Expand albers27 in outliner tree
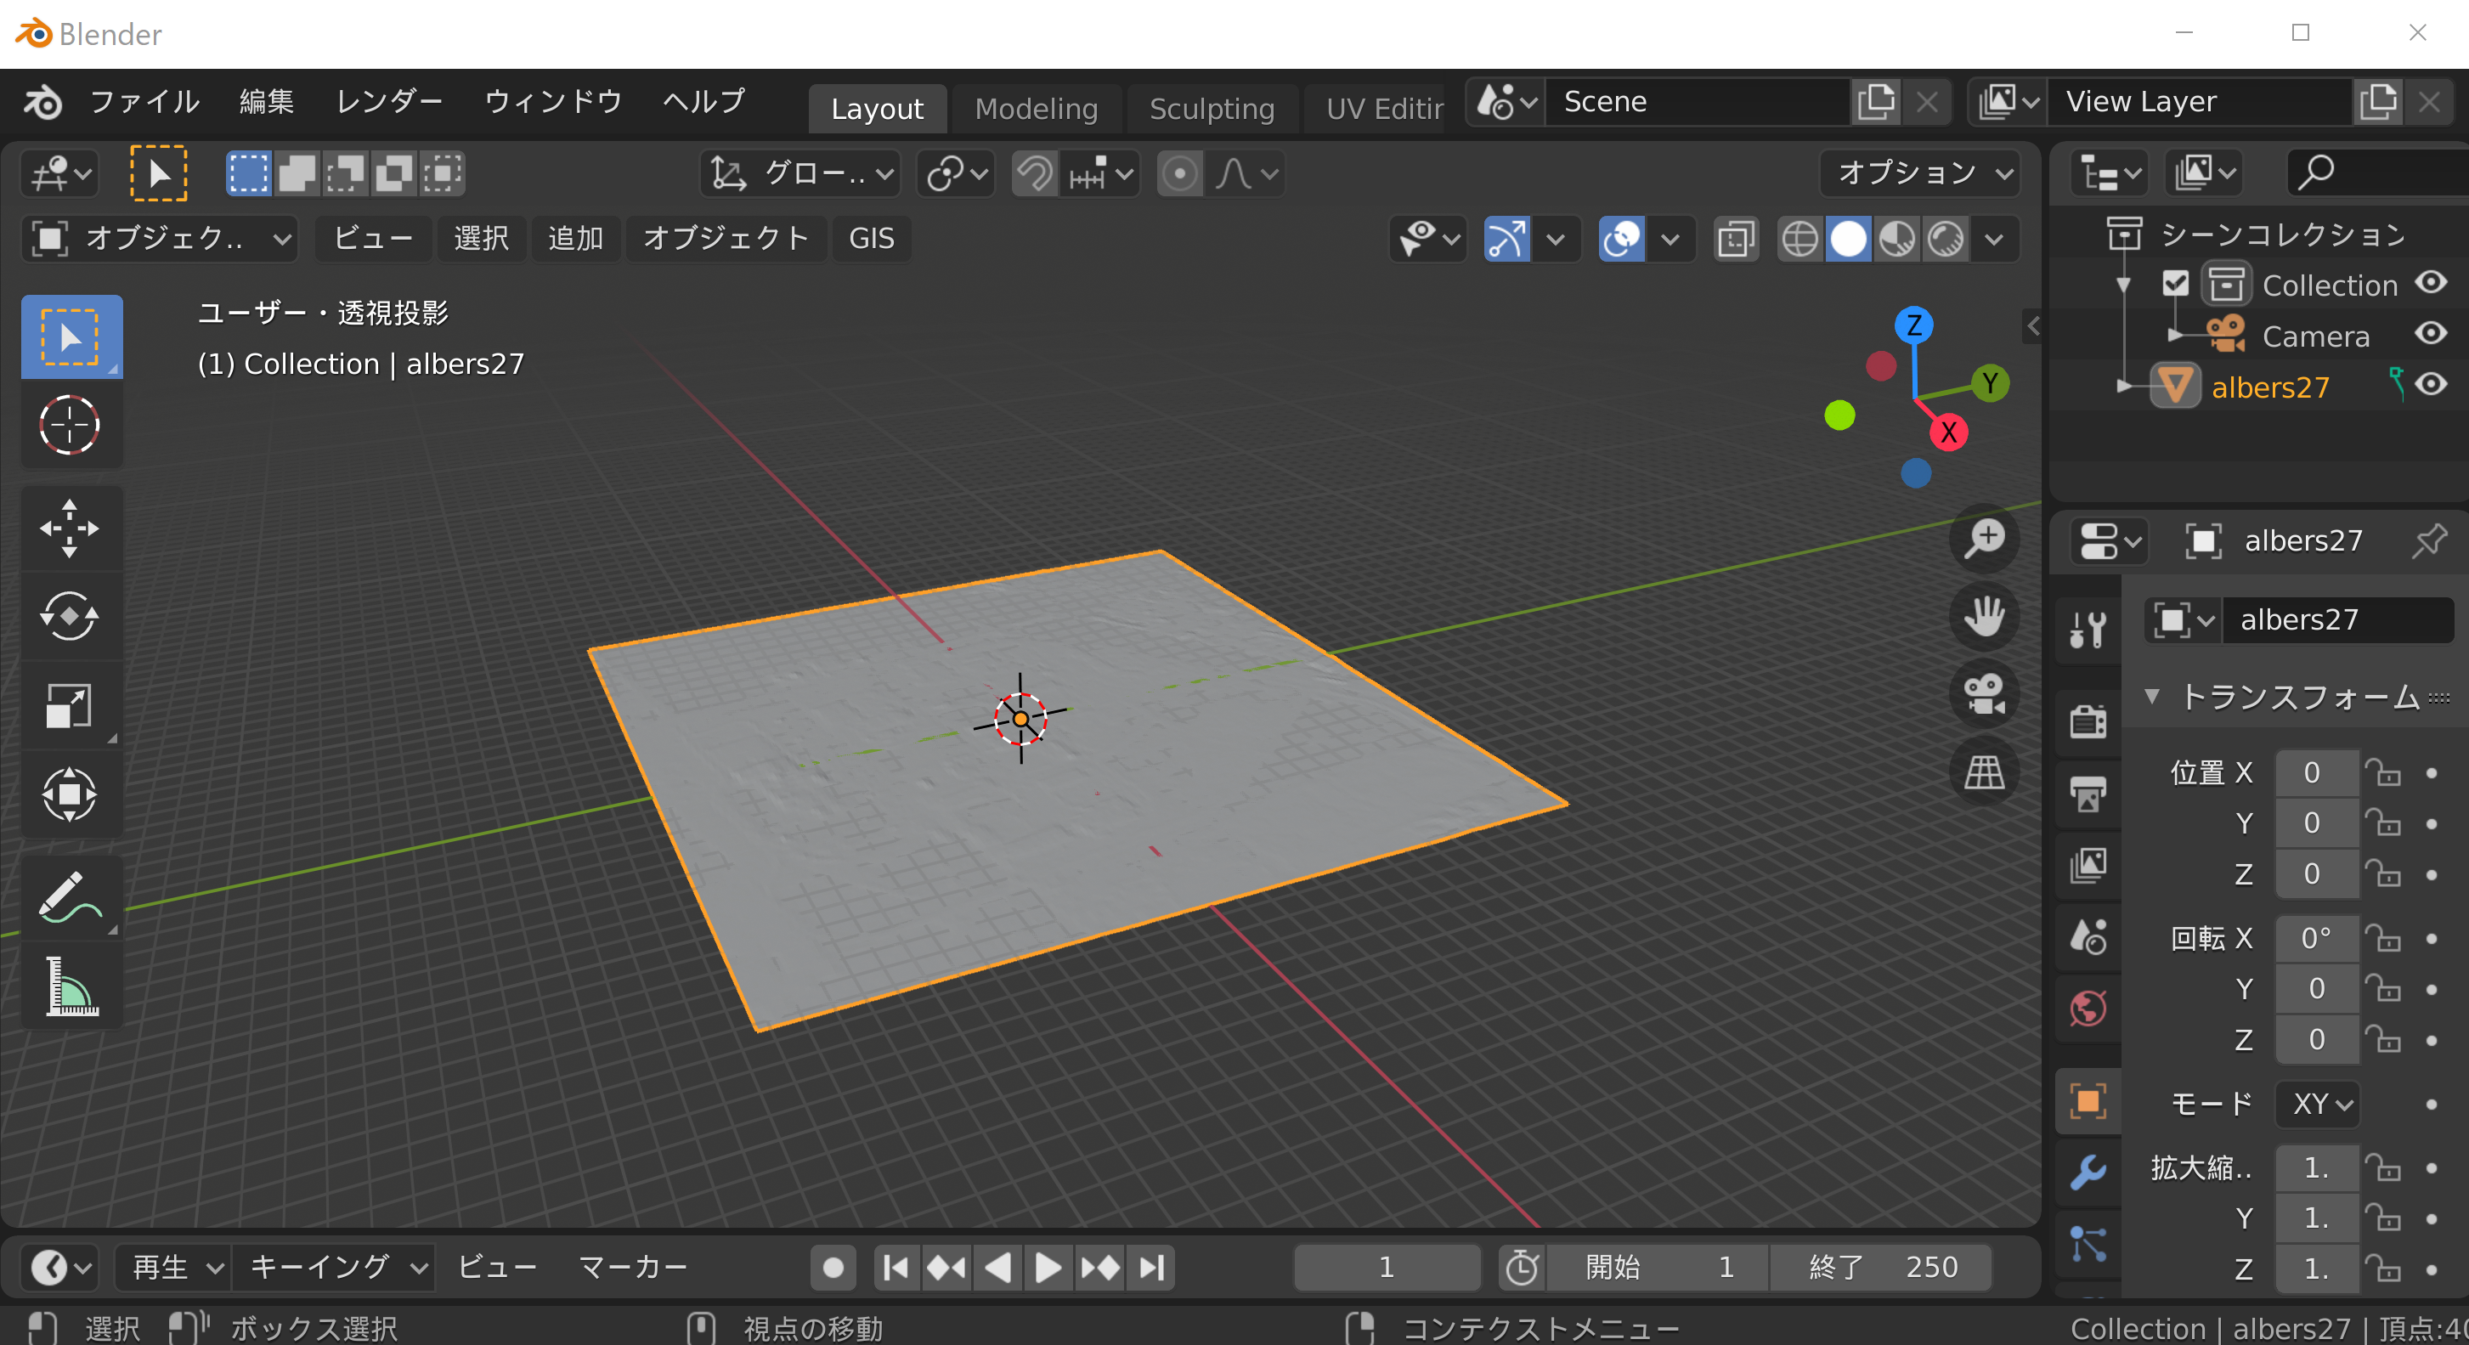Image resolution: width=2469 pixels, height=1345 pixels. tap(2124, 387)
